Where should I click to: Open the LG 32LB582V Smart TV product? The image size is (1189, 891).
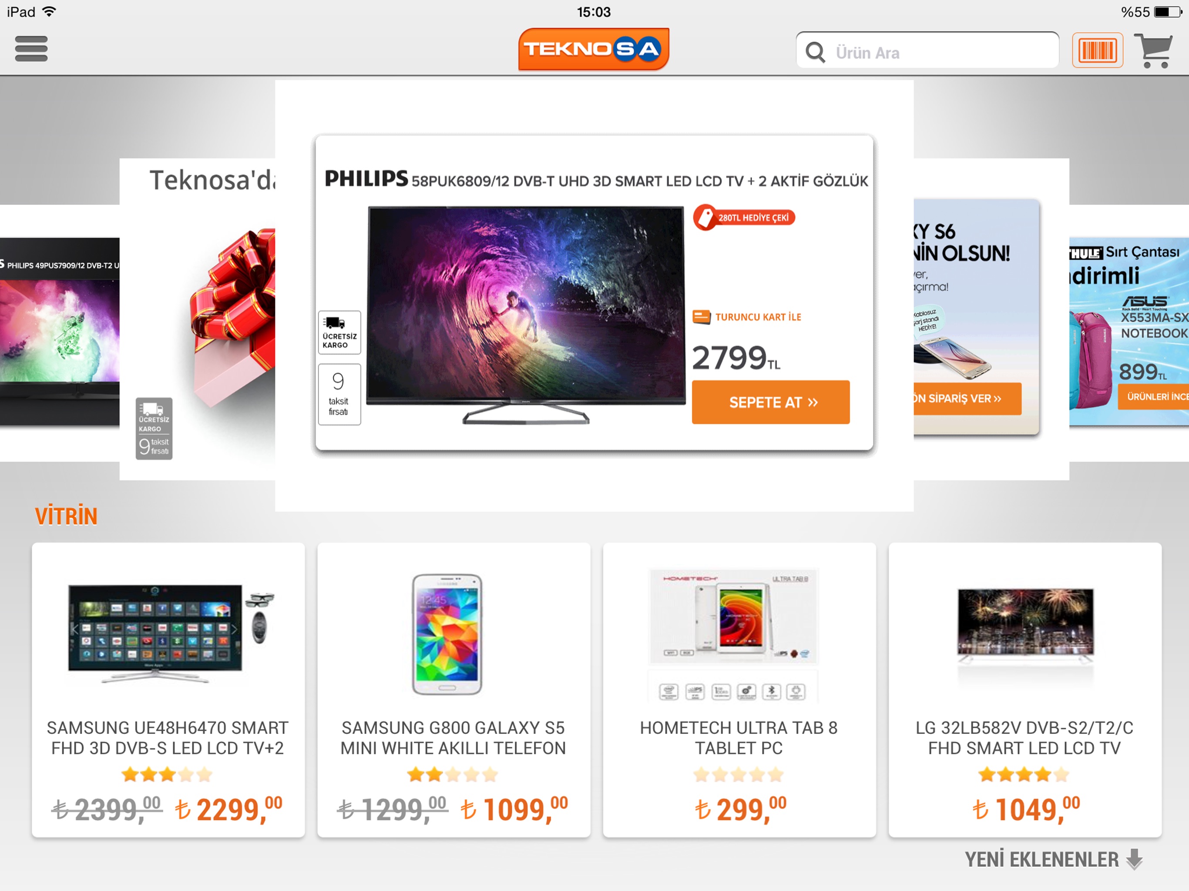pyautogui.click(x=1024, y=690)
